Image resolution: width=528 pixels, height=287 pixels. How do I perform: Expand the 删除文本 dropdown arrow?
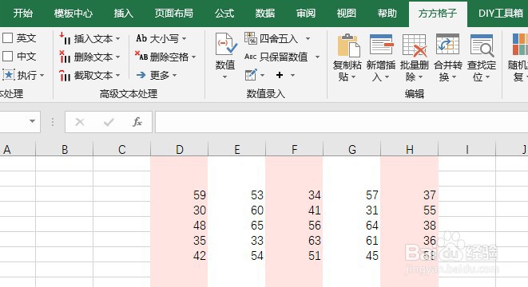[x=118, y=57]
